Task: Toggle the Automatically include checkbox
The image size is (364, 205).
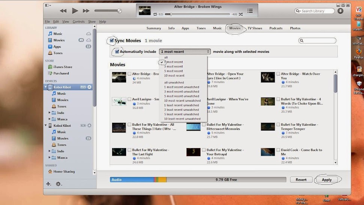Action: tap(117, 51)
